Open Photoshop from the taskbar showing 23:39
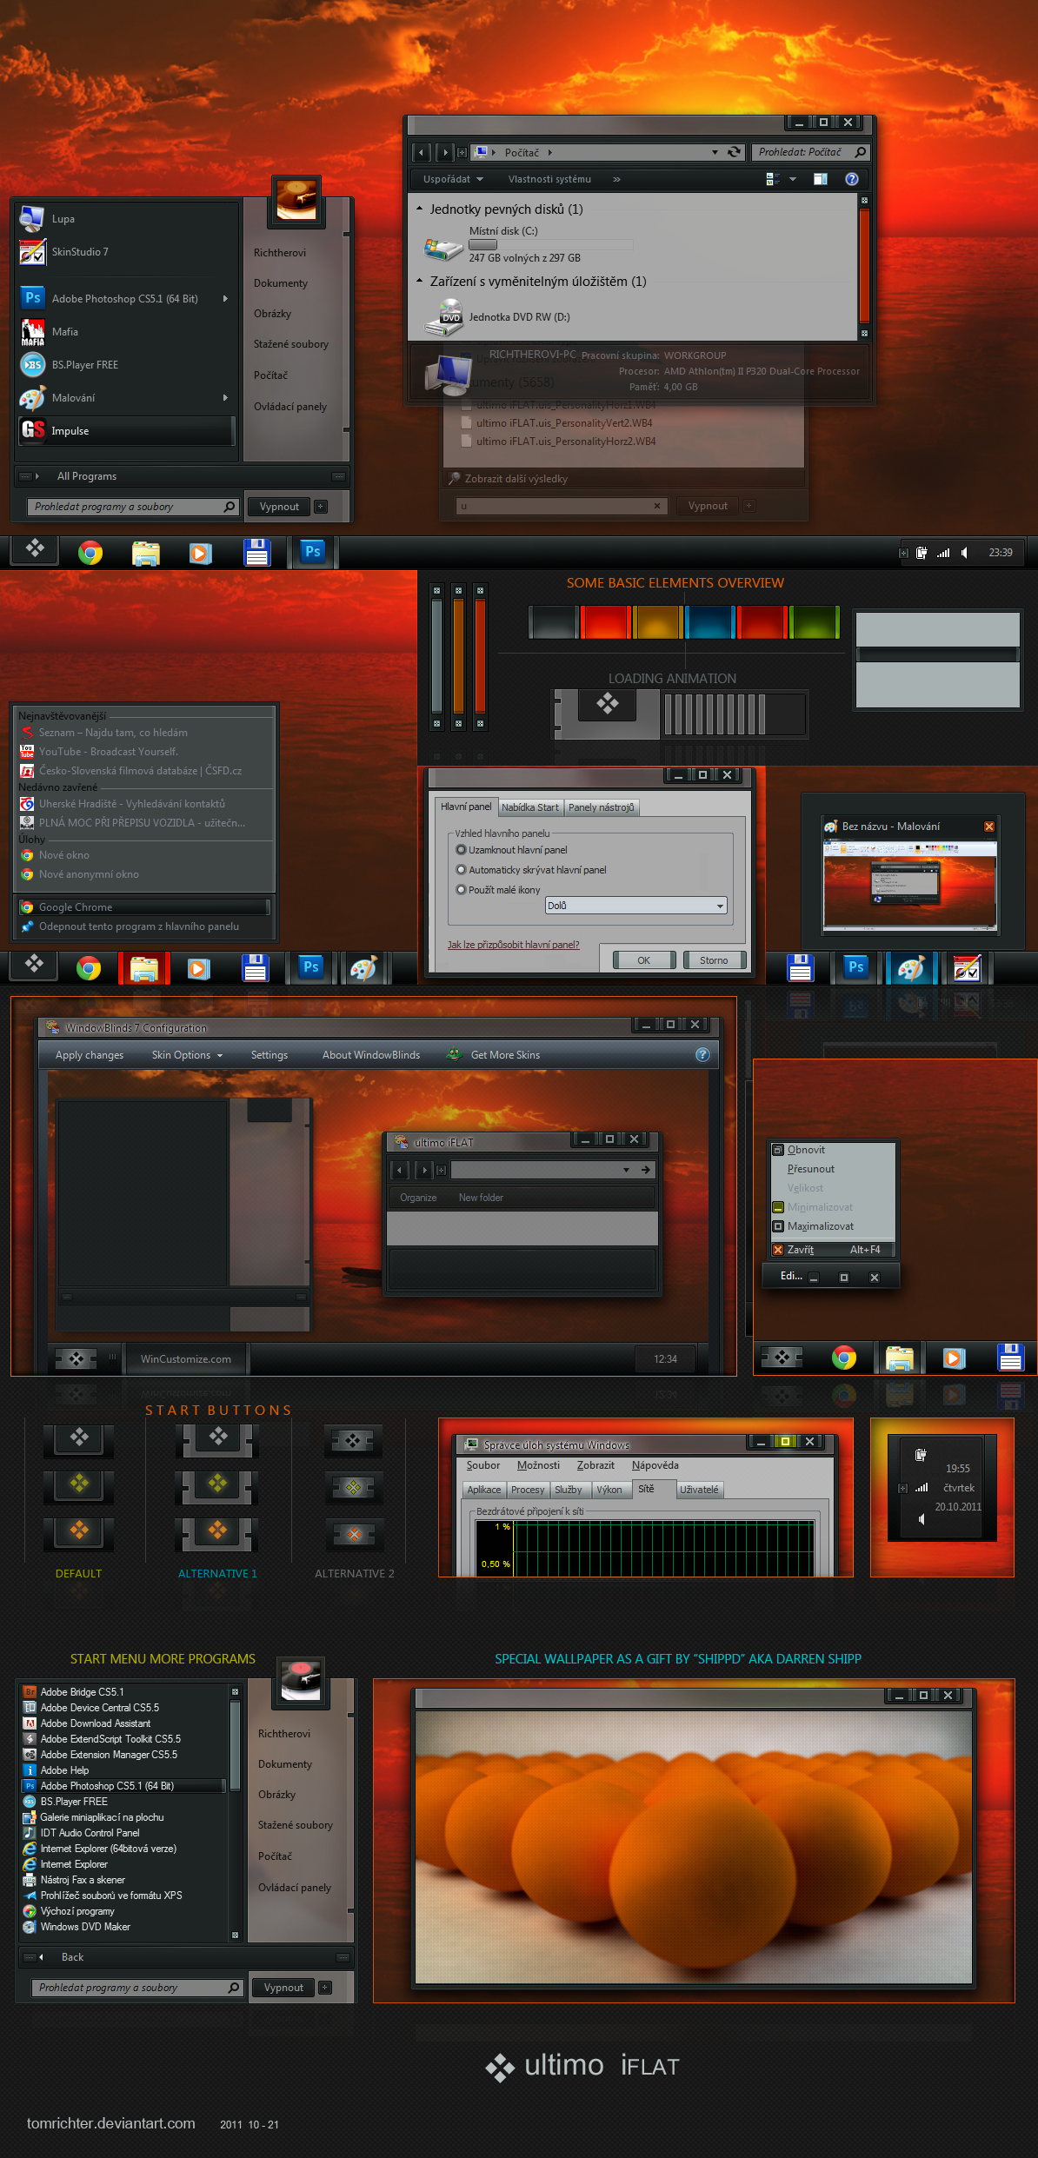This screenshot has height=2158, width=1038. [312, 551]
